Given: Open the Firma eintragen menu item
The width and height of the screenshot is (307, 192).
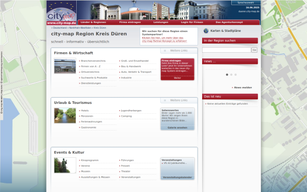Looking at the screenshot, I should pyautogui.click(x=130, y=23).
